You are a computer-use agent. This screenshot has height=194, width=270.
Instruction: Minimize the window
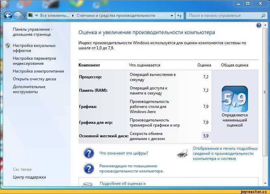(x=239, y=4)
